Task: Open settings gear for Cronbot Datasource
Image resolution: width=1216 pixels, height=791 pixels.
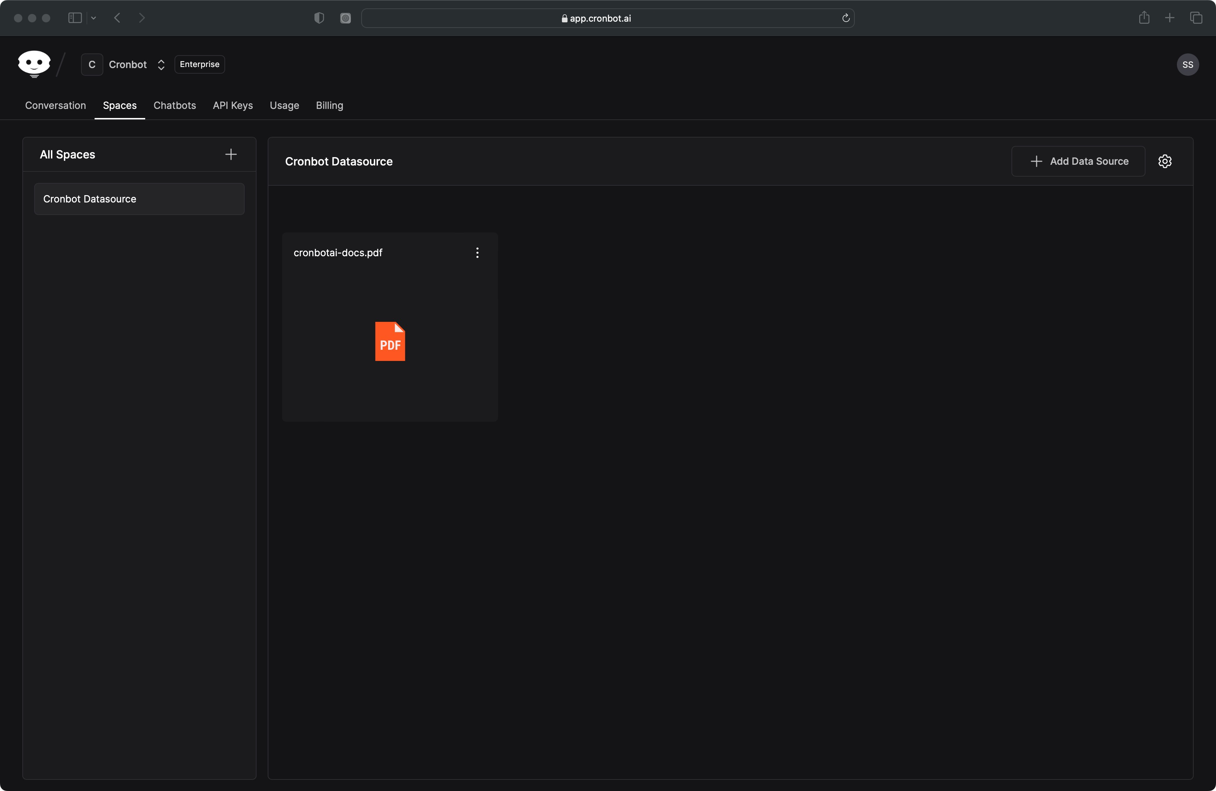Action: click(x=1164, y=162)
